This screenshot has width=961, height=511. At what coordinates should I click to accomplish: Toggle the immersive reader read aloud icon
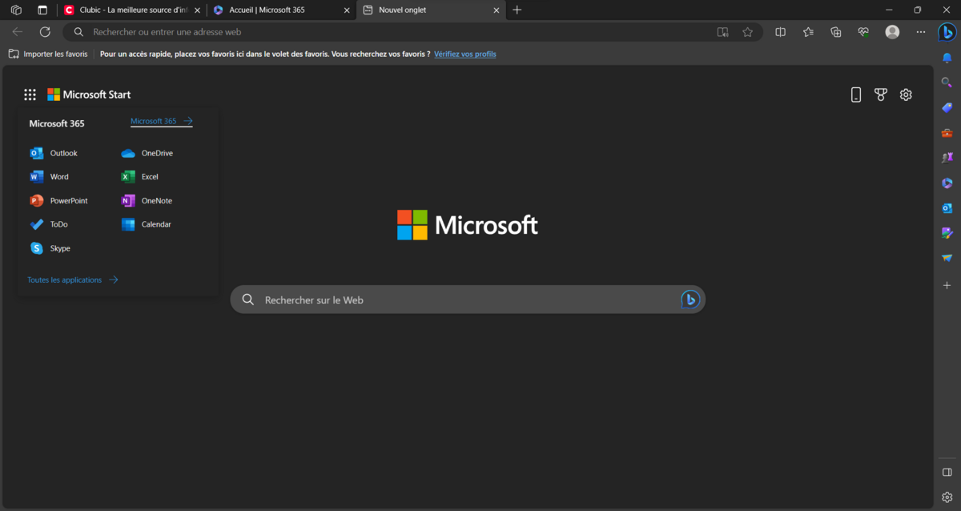[x=723, y=32]
